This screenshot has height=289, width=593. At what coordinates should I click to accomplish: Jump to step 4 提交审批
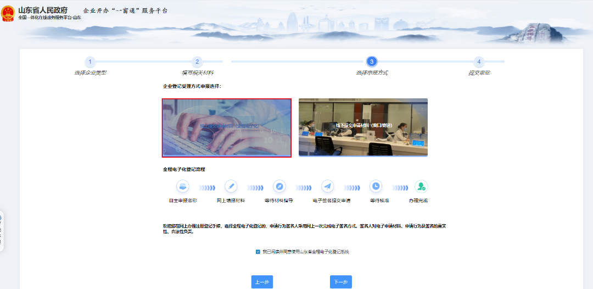(x=479, y=62)
